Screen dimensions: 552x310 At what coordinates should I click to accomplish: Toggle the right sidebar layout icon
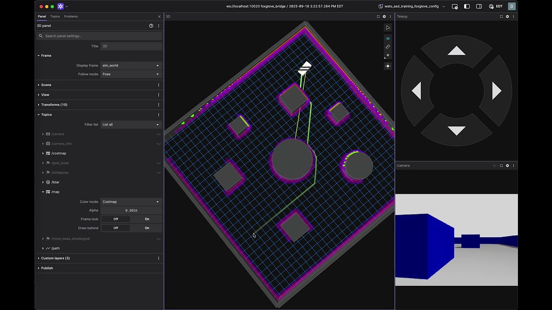[479, 6]
